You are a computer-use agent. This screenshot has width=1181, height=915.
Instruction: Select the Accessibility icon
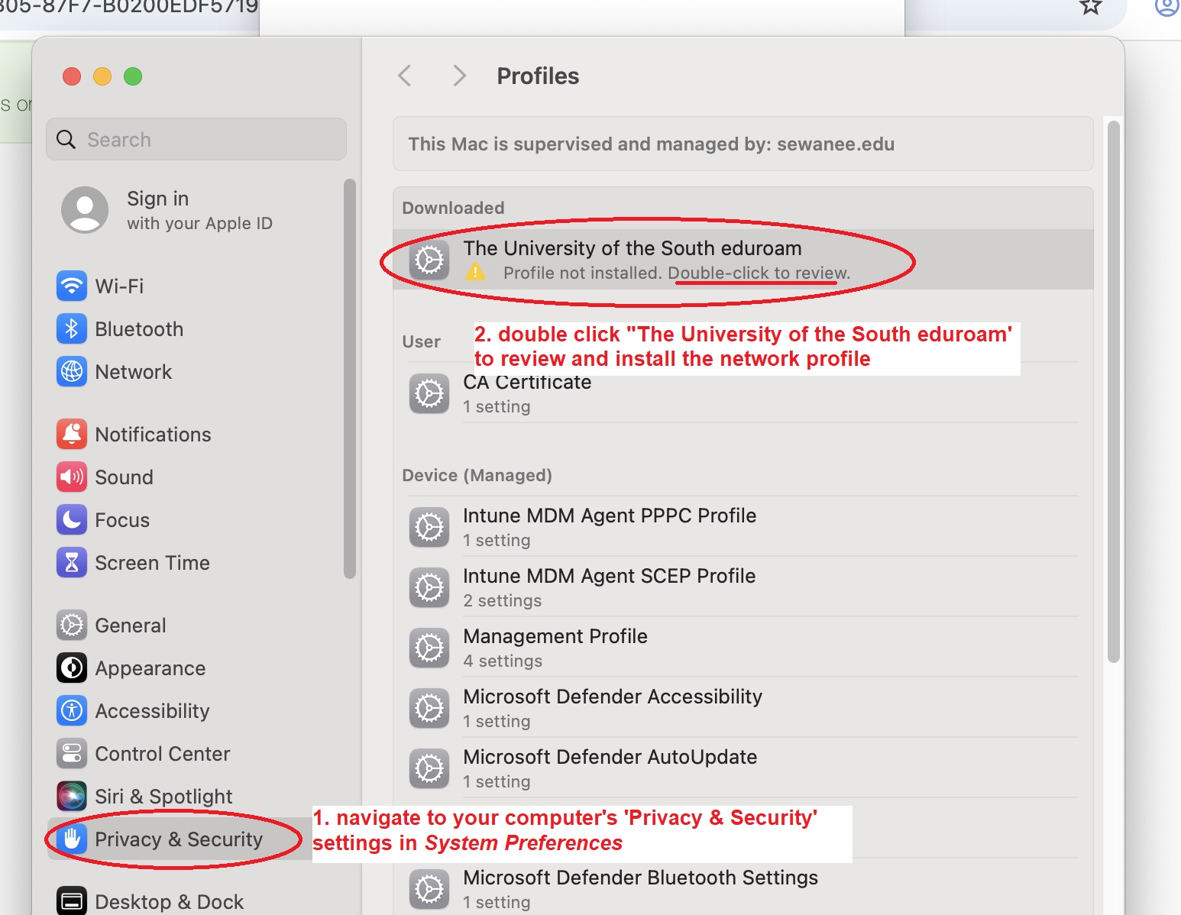72,711
